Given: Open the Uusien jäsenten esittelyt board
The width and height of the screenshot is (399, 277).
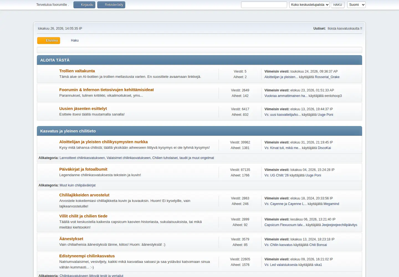Looking at the screenshot, I should pos(83,109).
